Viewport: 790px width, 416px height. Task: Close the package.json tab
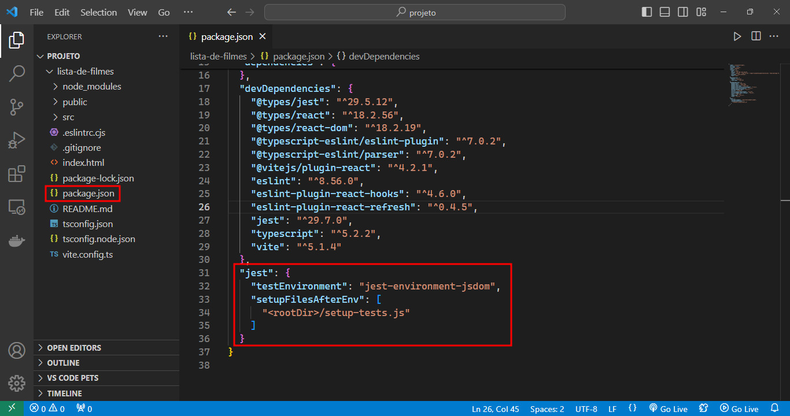pyautogui.click(x=263, y=36)
